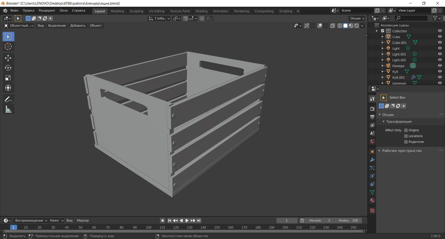Collapse the Опции panel
The width and height of the screenshot is (445, 239).
(x=380, y=115)
